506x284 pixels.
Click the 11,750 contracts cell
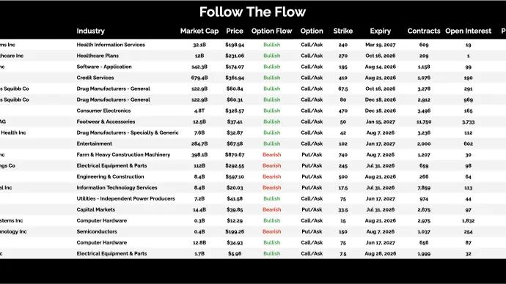click(x=424, y=122)
